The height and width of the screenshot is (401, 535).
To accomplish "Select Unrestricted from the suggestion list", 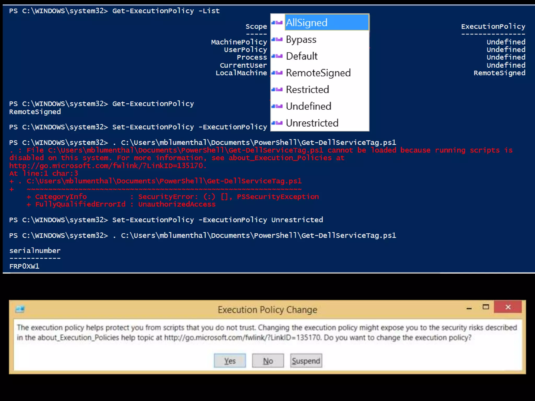I will 312,123.
